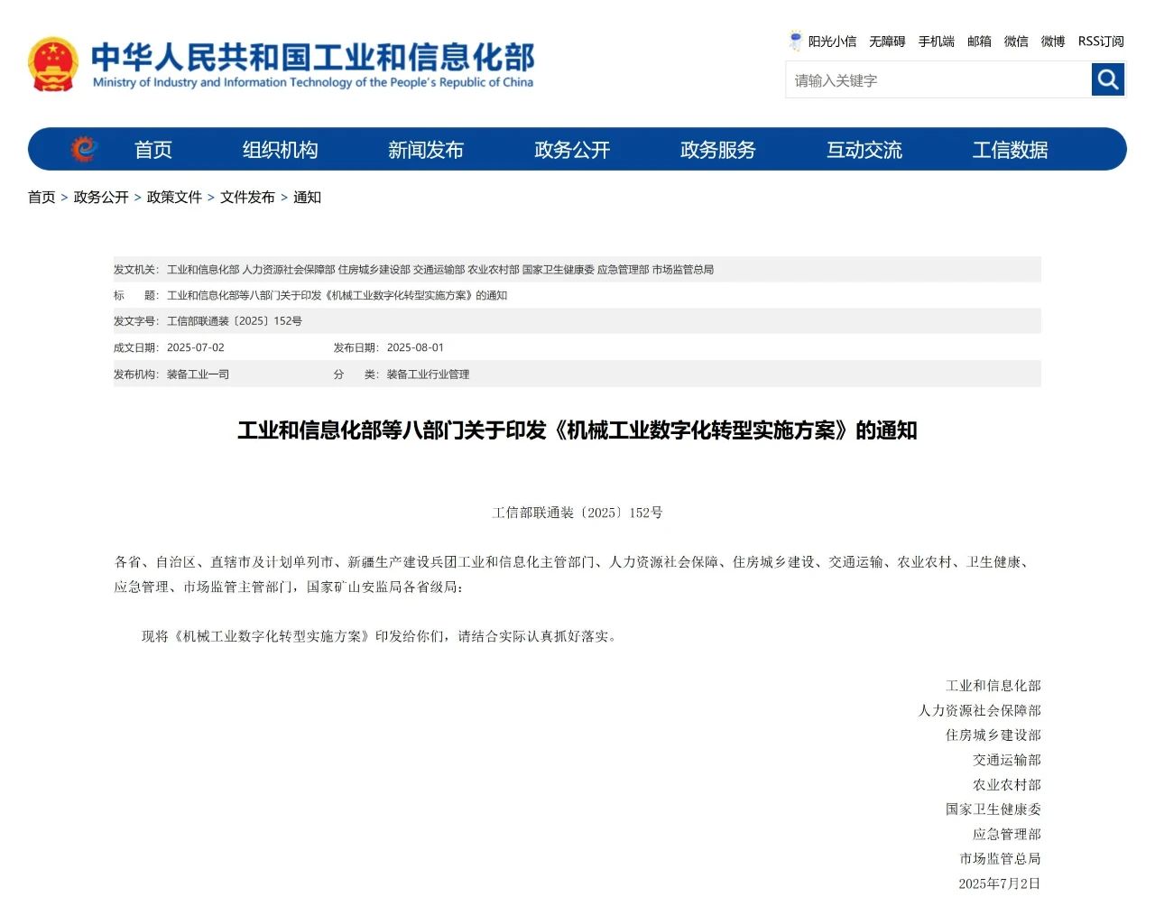This screenshot has height=906, width=1155.
Task: Click the swirl icon in the navigation bar
Action: click(83, 149)
